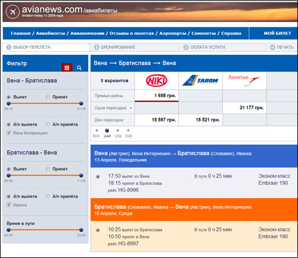298x258 pixels.
Task: Click the step 2 БРОНИРОВАНИЕ number icon
Action: (97, 47)
